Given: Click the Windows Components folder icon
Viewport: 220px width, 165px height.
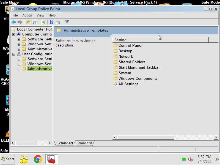Looking at the screenshot, I should point(116,78).
